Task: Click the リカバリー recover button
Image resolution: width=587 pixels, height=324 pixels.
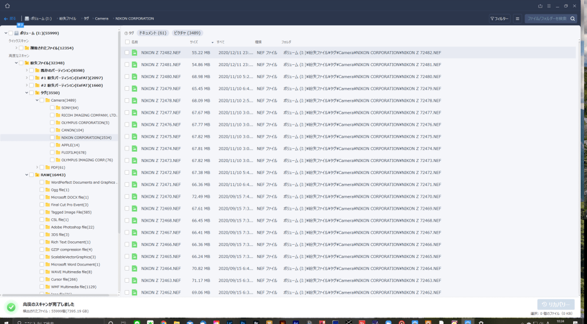Action: 555,304
